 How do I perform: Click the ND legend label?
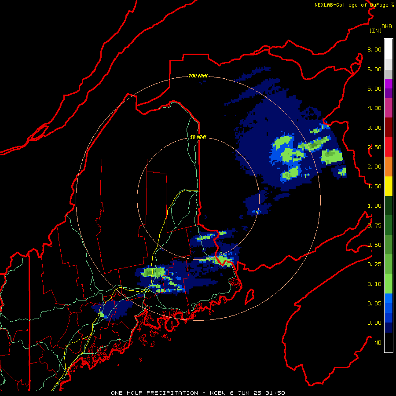point(378,343)
